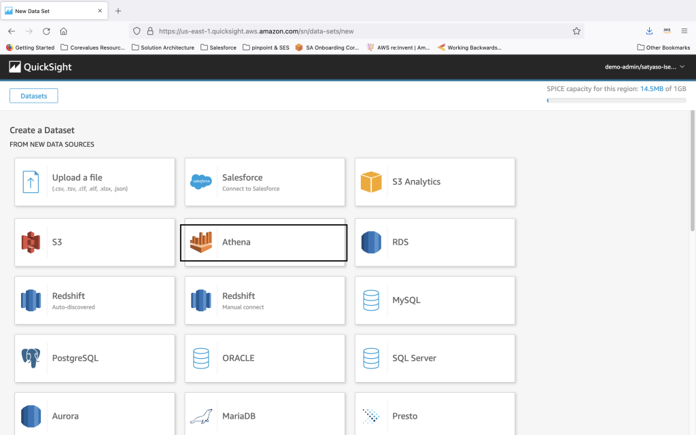Click the Datasets button

tap(34, 96)
